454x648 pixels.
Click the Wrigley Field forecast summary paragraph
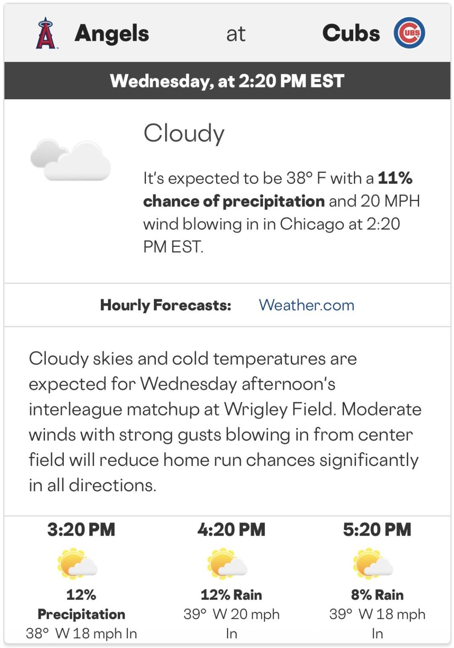click(225, 421)
